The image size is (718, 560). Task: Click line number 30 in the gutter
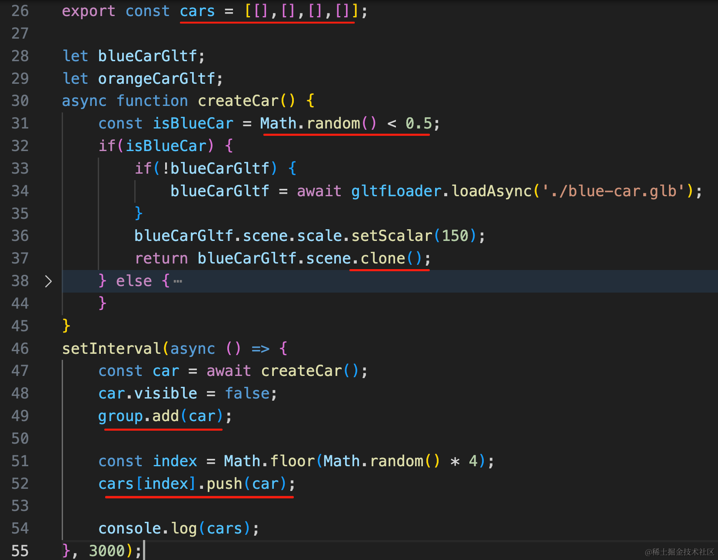click(x=20, y=101)
